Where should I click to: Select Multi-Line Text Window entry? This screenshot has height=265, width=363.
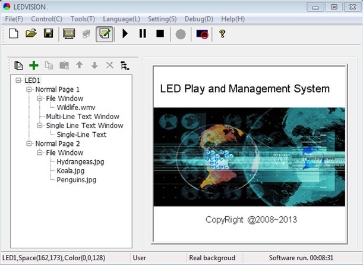coord(83,117)
